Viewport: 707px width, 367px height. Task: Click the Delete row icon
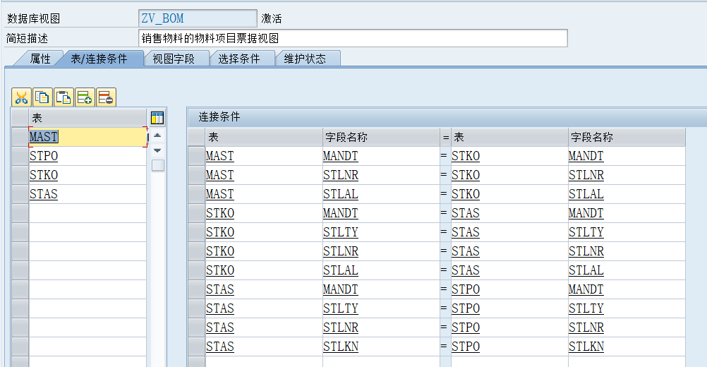point(106,97)
